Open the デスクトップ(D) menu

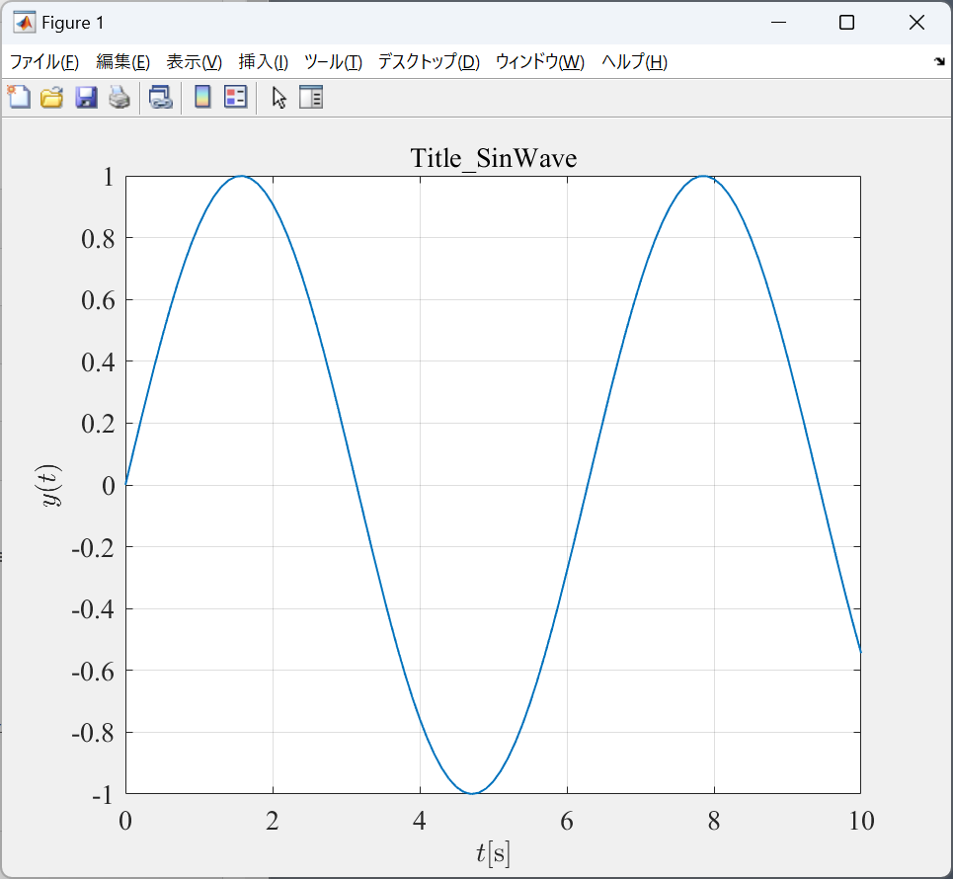point(429,62)
